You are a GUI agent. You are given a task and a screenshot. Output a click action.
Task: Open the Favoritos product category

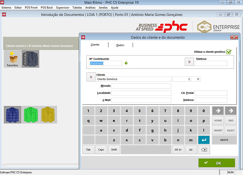[13, 59]
